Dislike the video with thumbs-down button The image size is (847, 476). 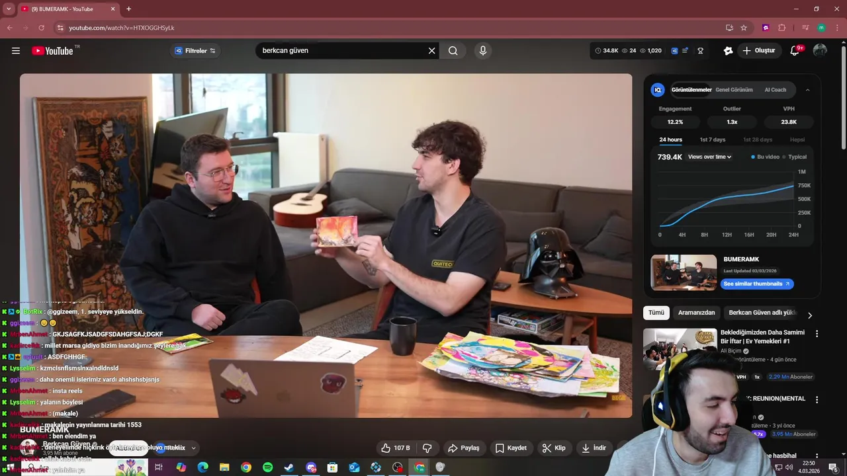coord(427,448)
